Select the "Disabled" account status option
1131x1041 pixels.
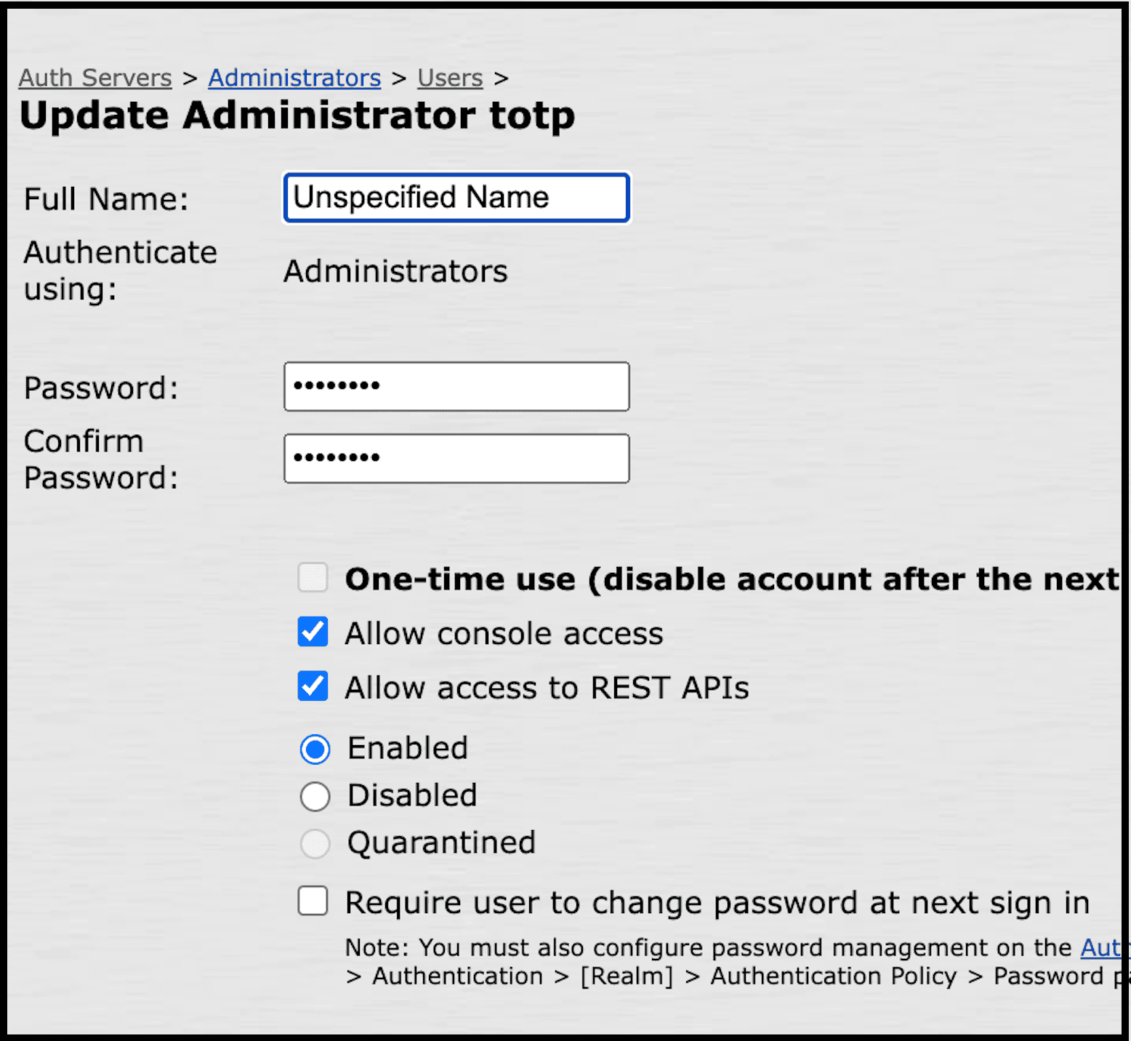click(314, 796)
